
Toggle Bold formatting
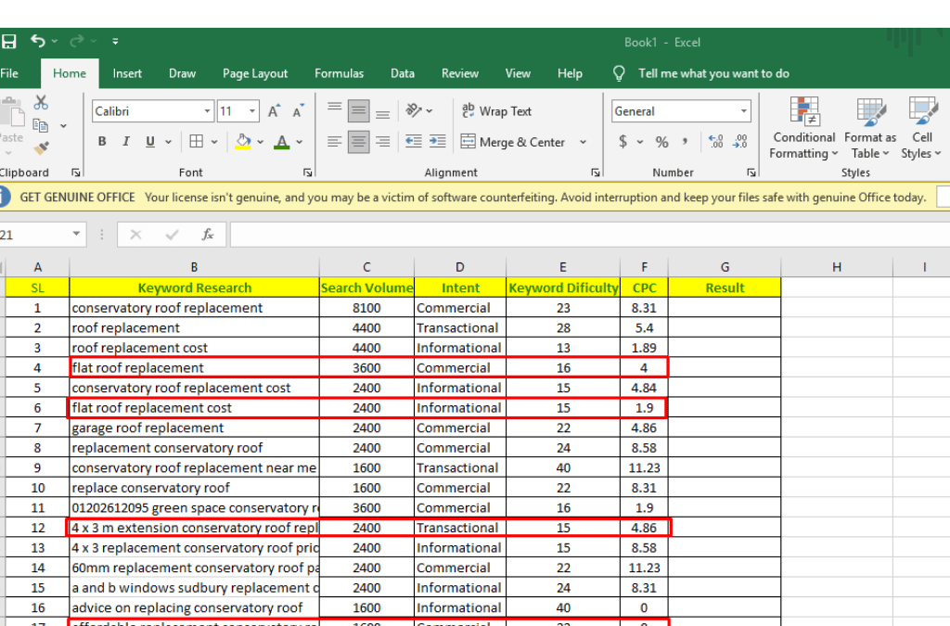coord(102,142)
